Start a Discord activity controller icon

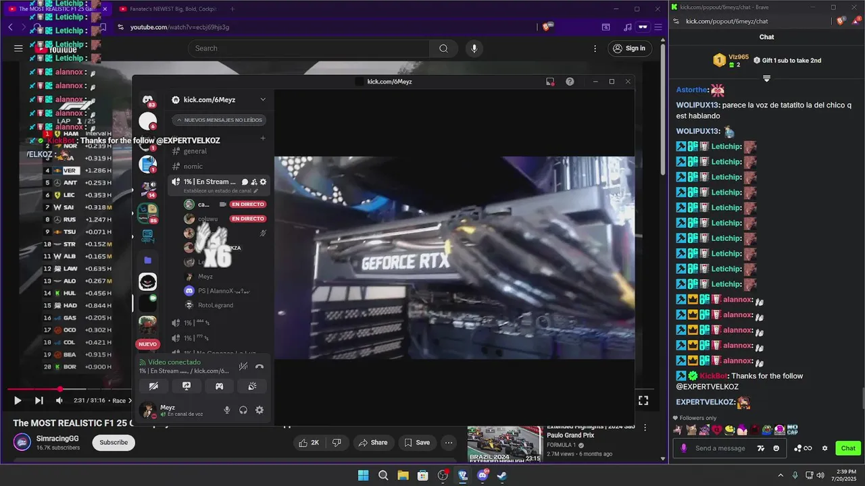pyautogui.click(x=220, y=386)
